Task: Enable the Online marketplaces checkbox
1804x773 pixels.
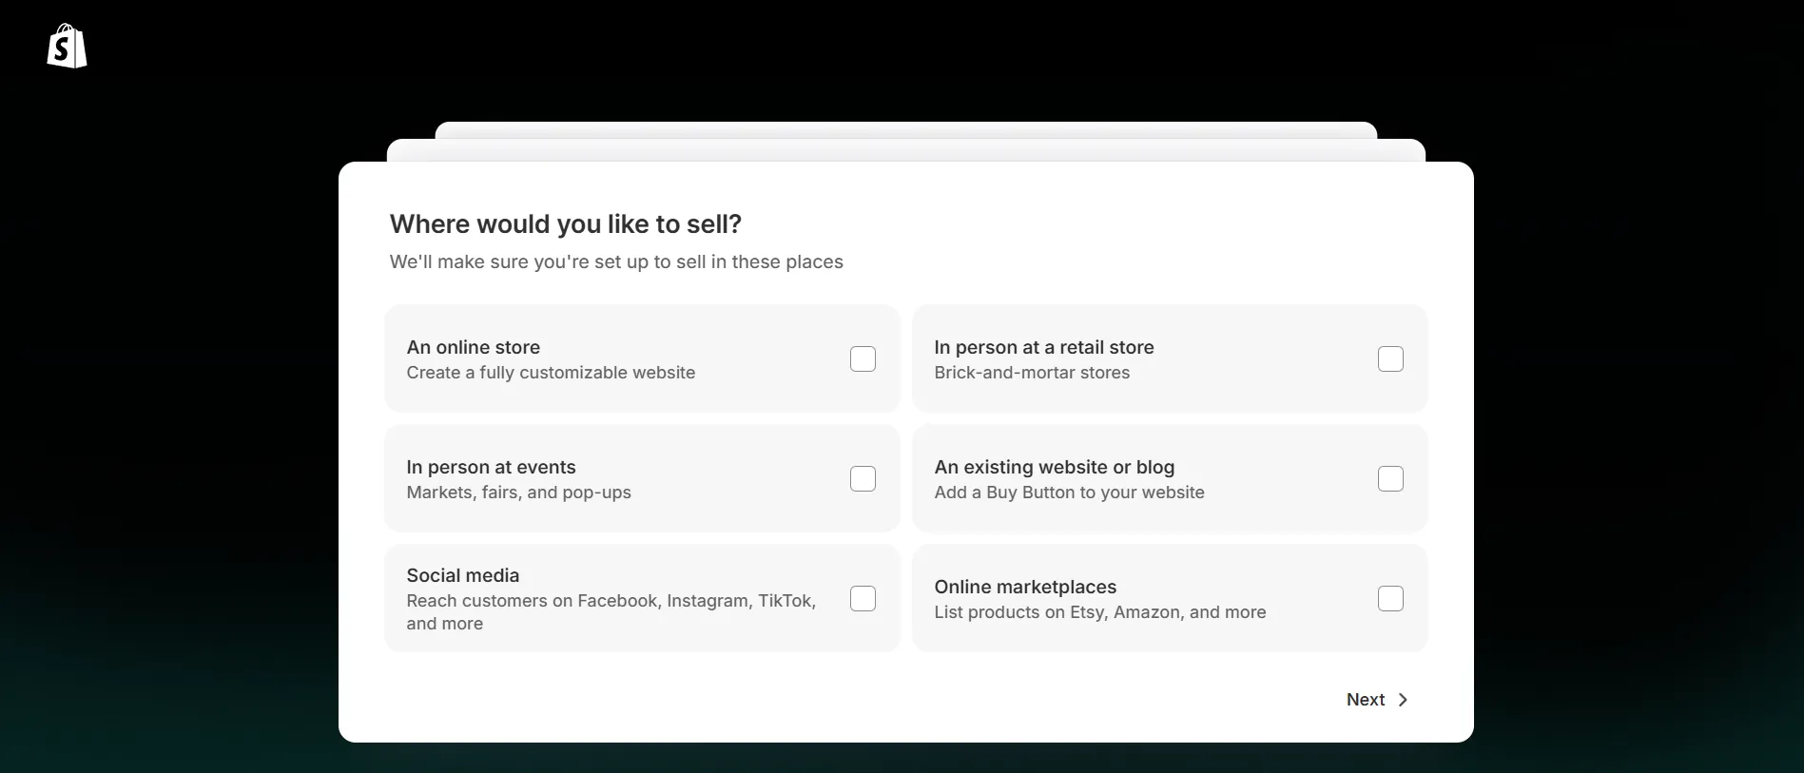Action: [1390, 598]
